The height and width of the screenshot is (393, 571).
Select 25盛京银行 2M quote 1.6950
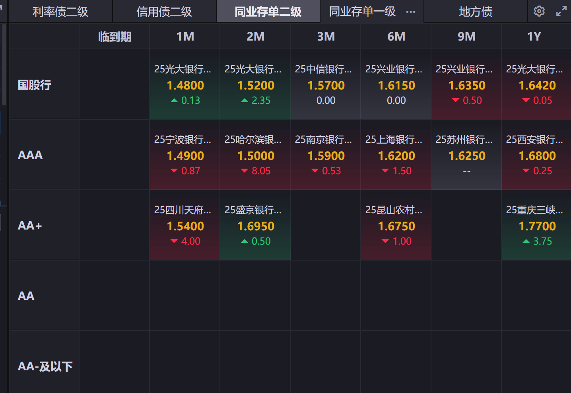(x=255, y=226)
